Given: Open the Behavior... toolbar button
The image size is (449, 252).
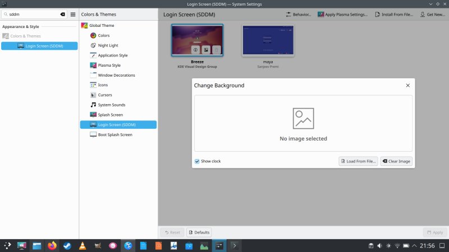Looking at the screenshot, I should [299, 15].
